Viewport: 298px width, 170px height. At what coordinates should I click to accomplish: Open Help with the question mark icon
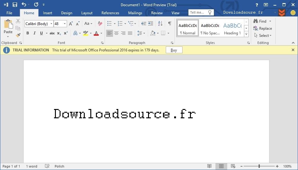tap(257, 5)
